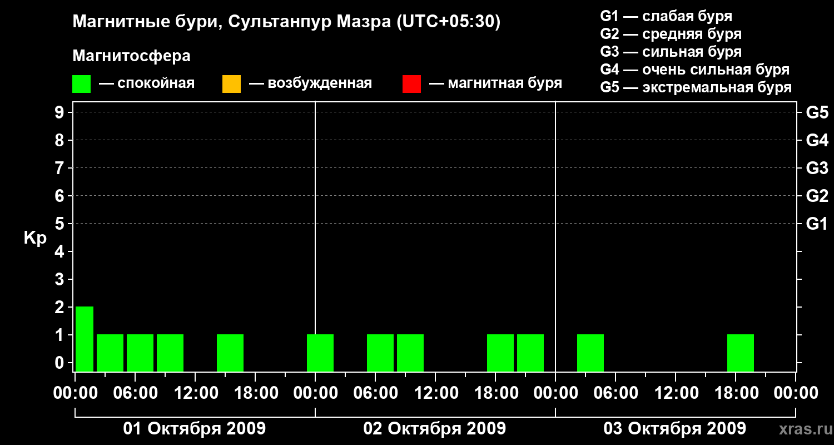Click the orange 'возбужденная' legend swatch

coord(231,84)
